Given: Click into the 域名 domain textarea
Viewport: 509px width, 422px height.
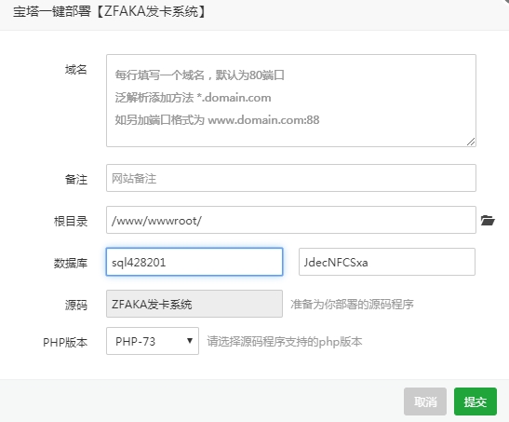Looking at the screenshot, I should 291,101.
